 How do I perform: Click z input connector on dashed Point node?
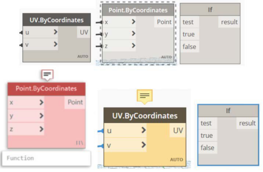coord(99,46)
